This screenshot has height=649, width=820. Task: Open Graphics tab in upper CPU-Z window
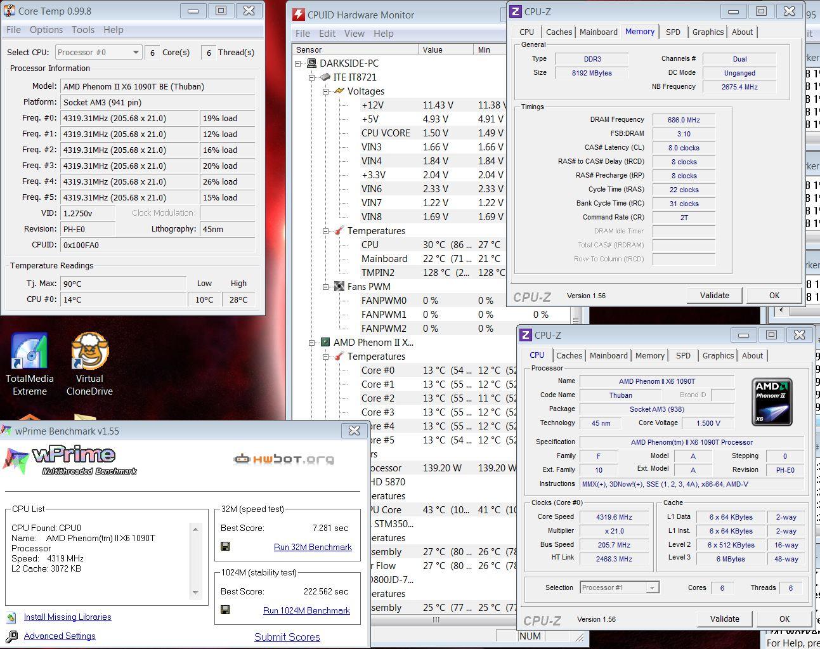tap(708, 32)
